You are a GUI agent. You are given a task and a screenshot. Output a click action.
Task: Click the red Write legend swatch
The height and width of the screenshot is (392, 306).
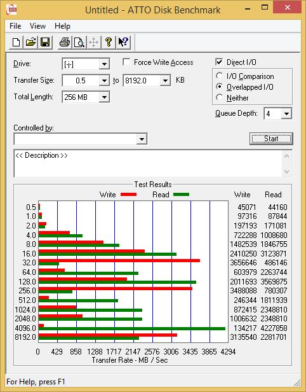point(128,194)
